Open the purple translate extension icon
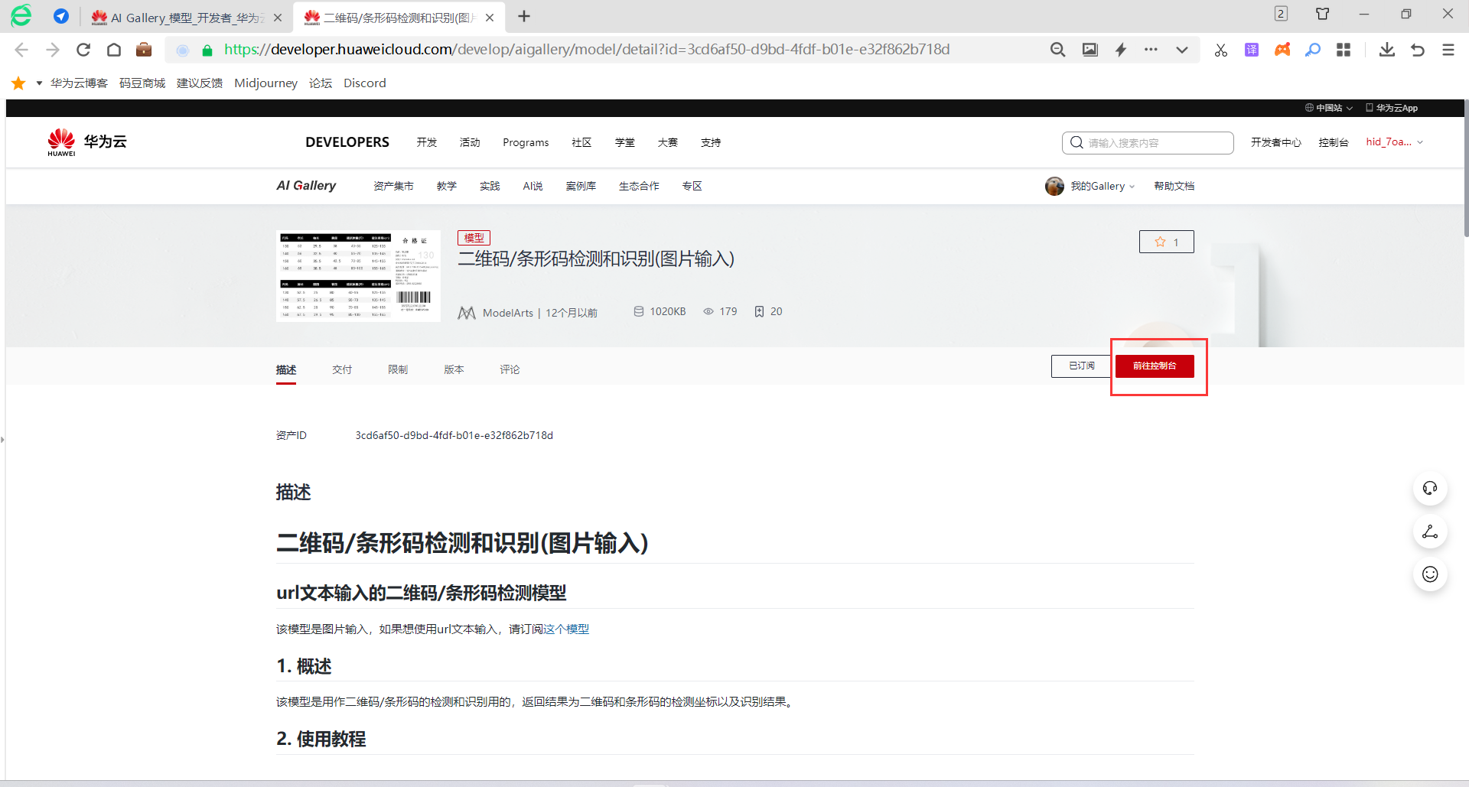This screenshot has width=1469, height=787. coord(1252,50)
